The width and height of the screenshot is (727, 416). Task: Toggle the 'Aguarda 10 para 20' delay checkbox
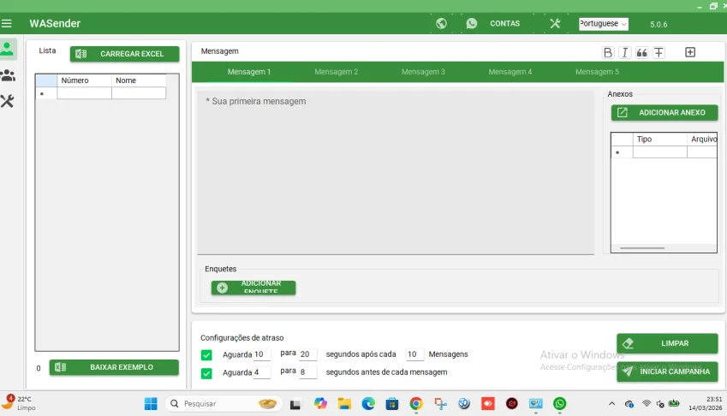206,355
